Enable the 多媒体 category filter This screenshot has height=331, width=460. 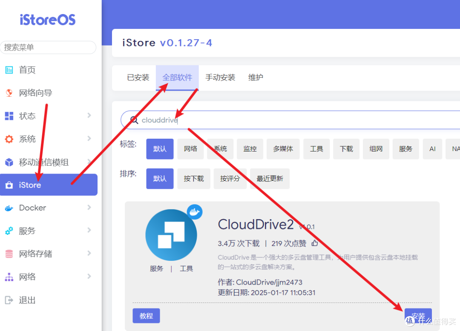(x=283, y=149)
